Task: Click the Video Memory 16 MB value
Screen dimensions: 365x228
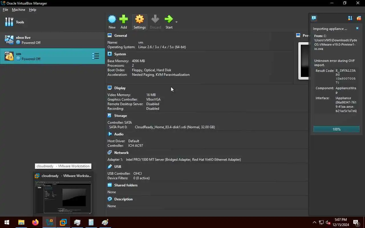Action: point(151,95)
